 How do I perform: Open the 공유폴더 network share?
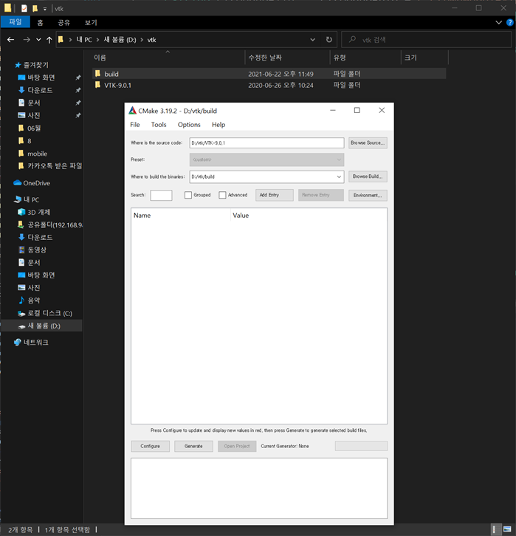[50, 225]
